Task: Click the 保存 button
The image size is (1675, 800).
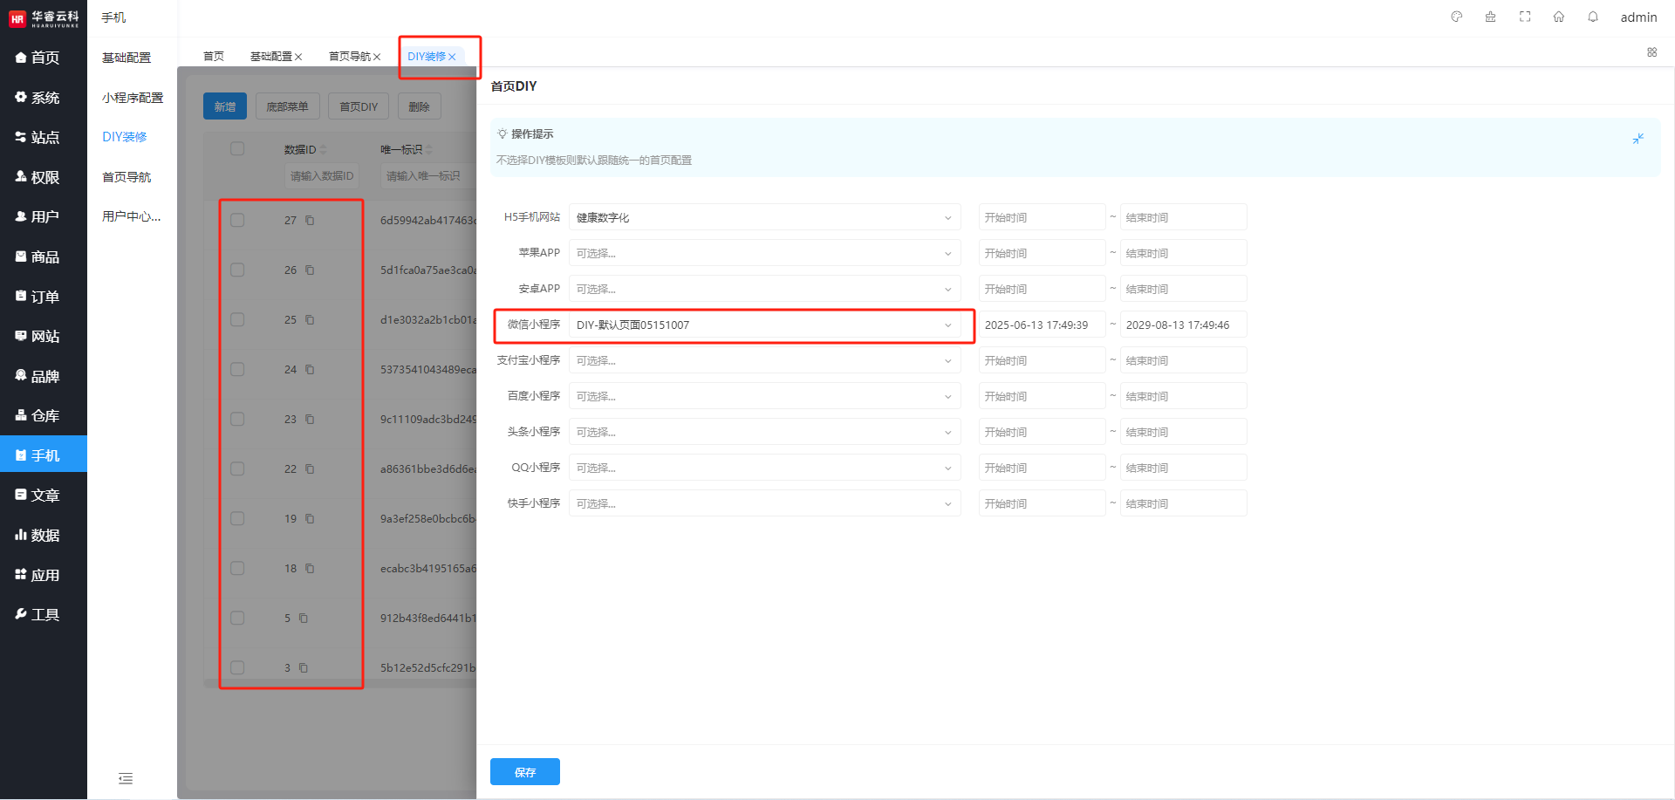Action: point(524,772)
